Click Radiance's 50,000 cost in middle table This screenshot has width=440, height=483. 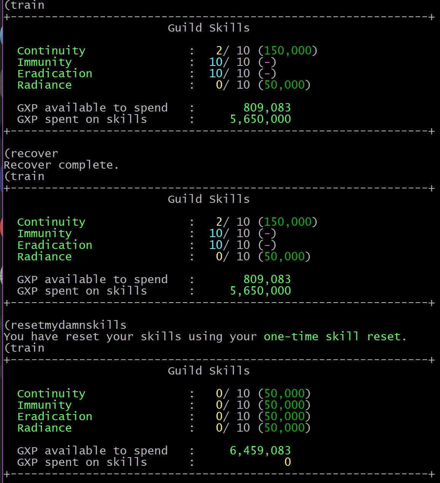click(x=284, y=257)
